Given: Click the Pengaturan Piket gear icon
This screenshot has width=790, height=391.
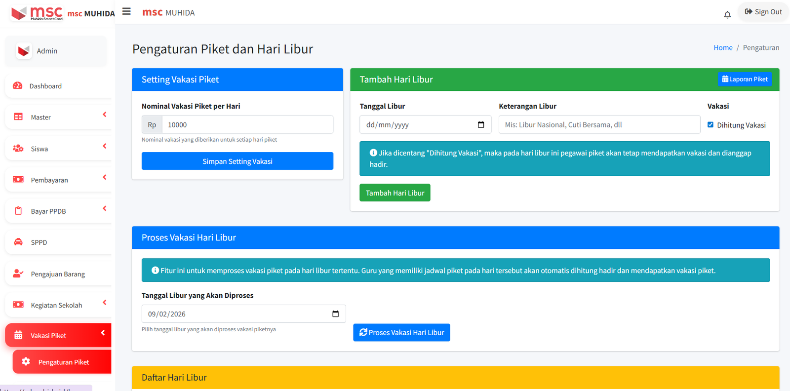Looking at the screenshot, I should coord(26,362).
